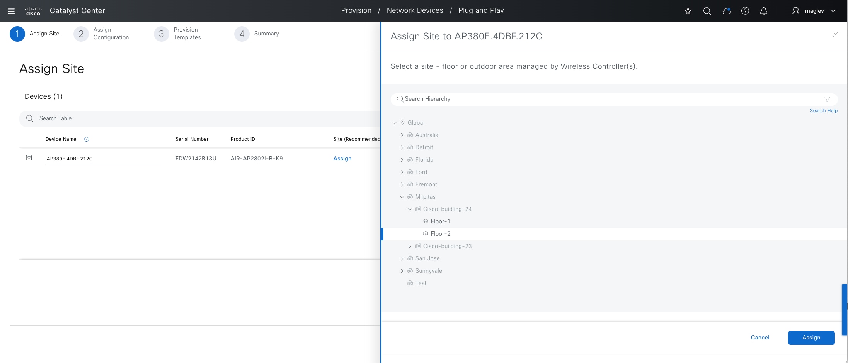
Task: Click the Australia area icon
Action: coord(410,135)
